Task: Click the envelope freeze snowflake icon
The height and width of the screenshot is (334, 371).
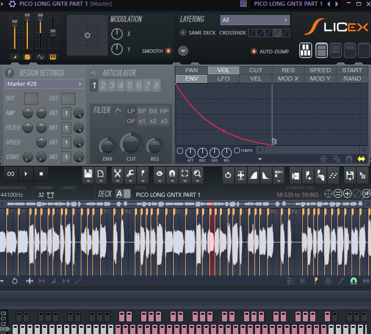Action: click(x=324, y=159)
